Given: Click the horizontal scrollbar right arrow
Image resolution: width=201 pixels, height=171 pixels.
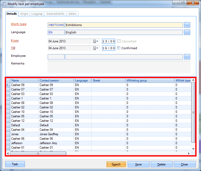Looking at the screenshot, I should (x=189, y=153).
